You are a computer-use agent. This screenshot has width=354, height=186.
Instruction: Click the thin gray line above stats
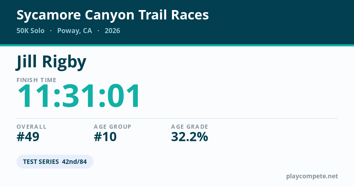[177, 118]
